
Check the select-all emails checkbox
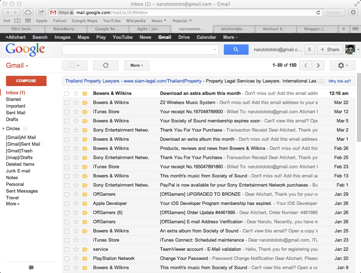point(72,65)
